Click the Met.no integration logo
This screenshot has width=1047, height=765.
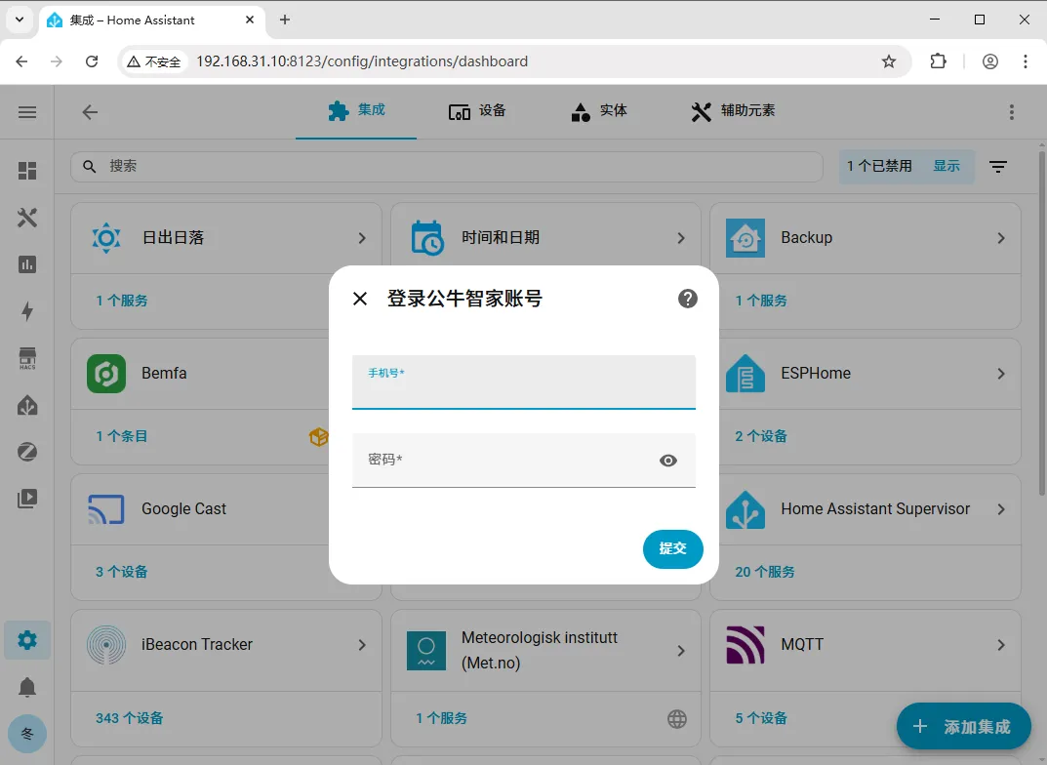[x=426, y=651]
